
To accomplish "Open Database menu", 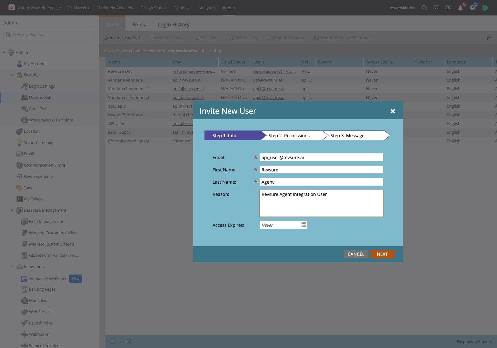I will [x=182, y=8].
